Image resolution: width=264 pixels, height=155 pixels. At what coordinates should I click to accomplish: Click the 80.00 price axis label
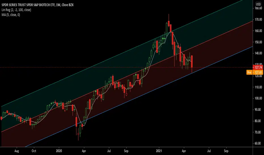pyautogui.click(x=258, y=121)
